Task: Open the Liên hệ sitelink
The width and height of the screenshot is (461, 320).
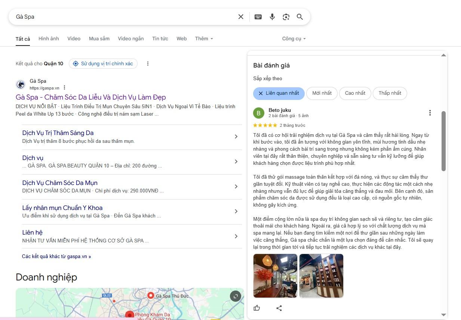Action: (x=33, y=232)
